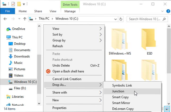Open the Customize Quick Access Toolbar dropdown
Viewport: 171px width, 112px height.
[x=24, y=4]
